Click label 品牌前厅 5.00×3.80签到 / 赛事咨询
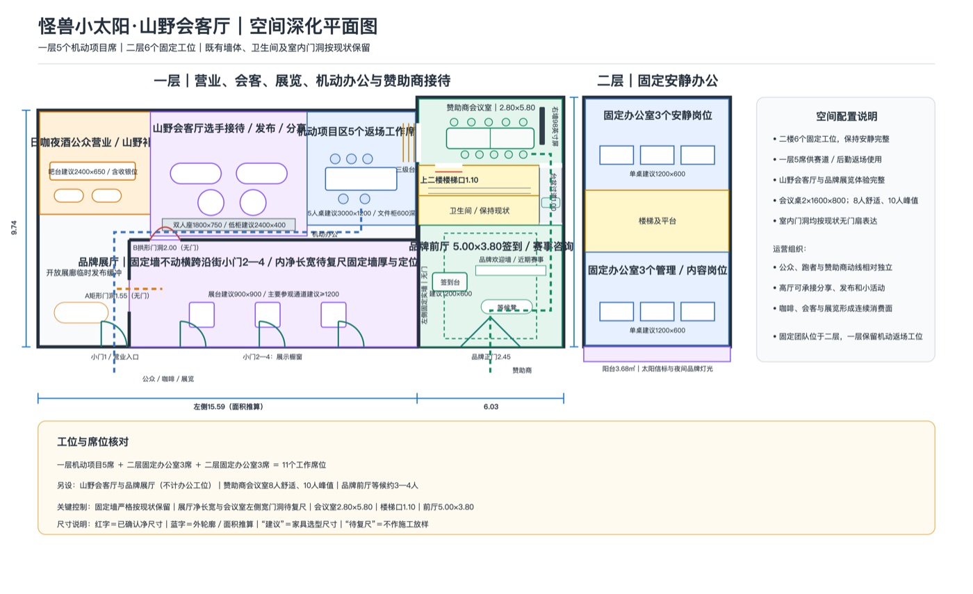973x594 pixels. click(x=491, y=247)
